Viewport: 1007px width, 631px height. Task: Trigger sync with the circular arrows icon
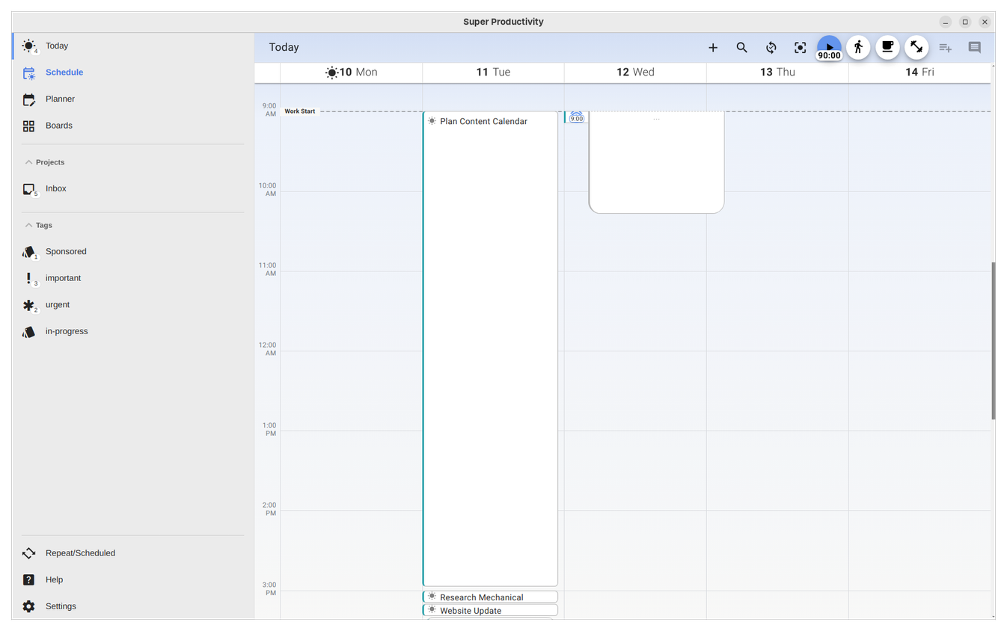click(771, 47)
